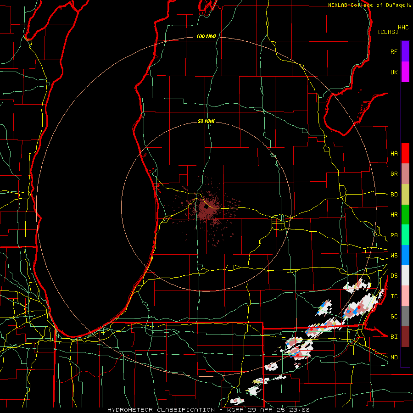Click the GR legend label
The width and height of the screenshot is (413, 413).
(x=394, y=174)
